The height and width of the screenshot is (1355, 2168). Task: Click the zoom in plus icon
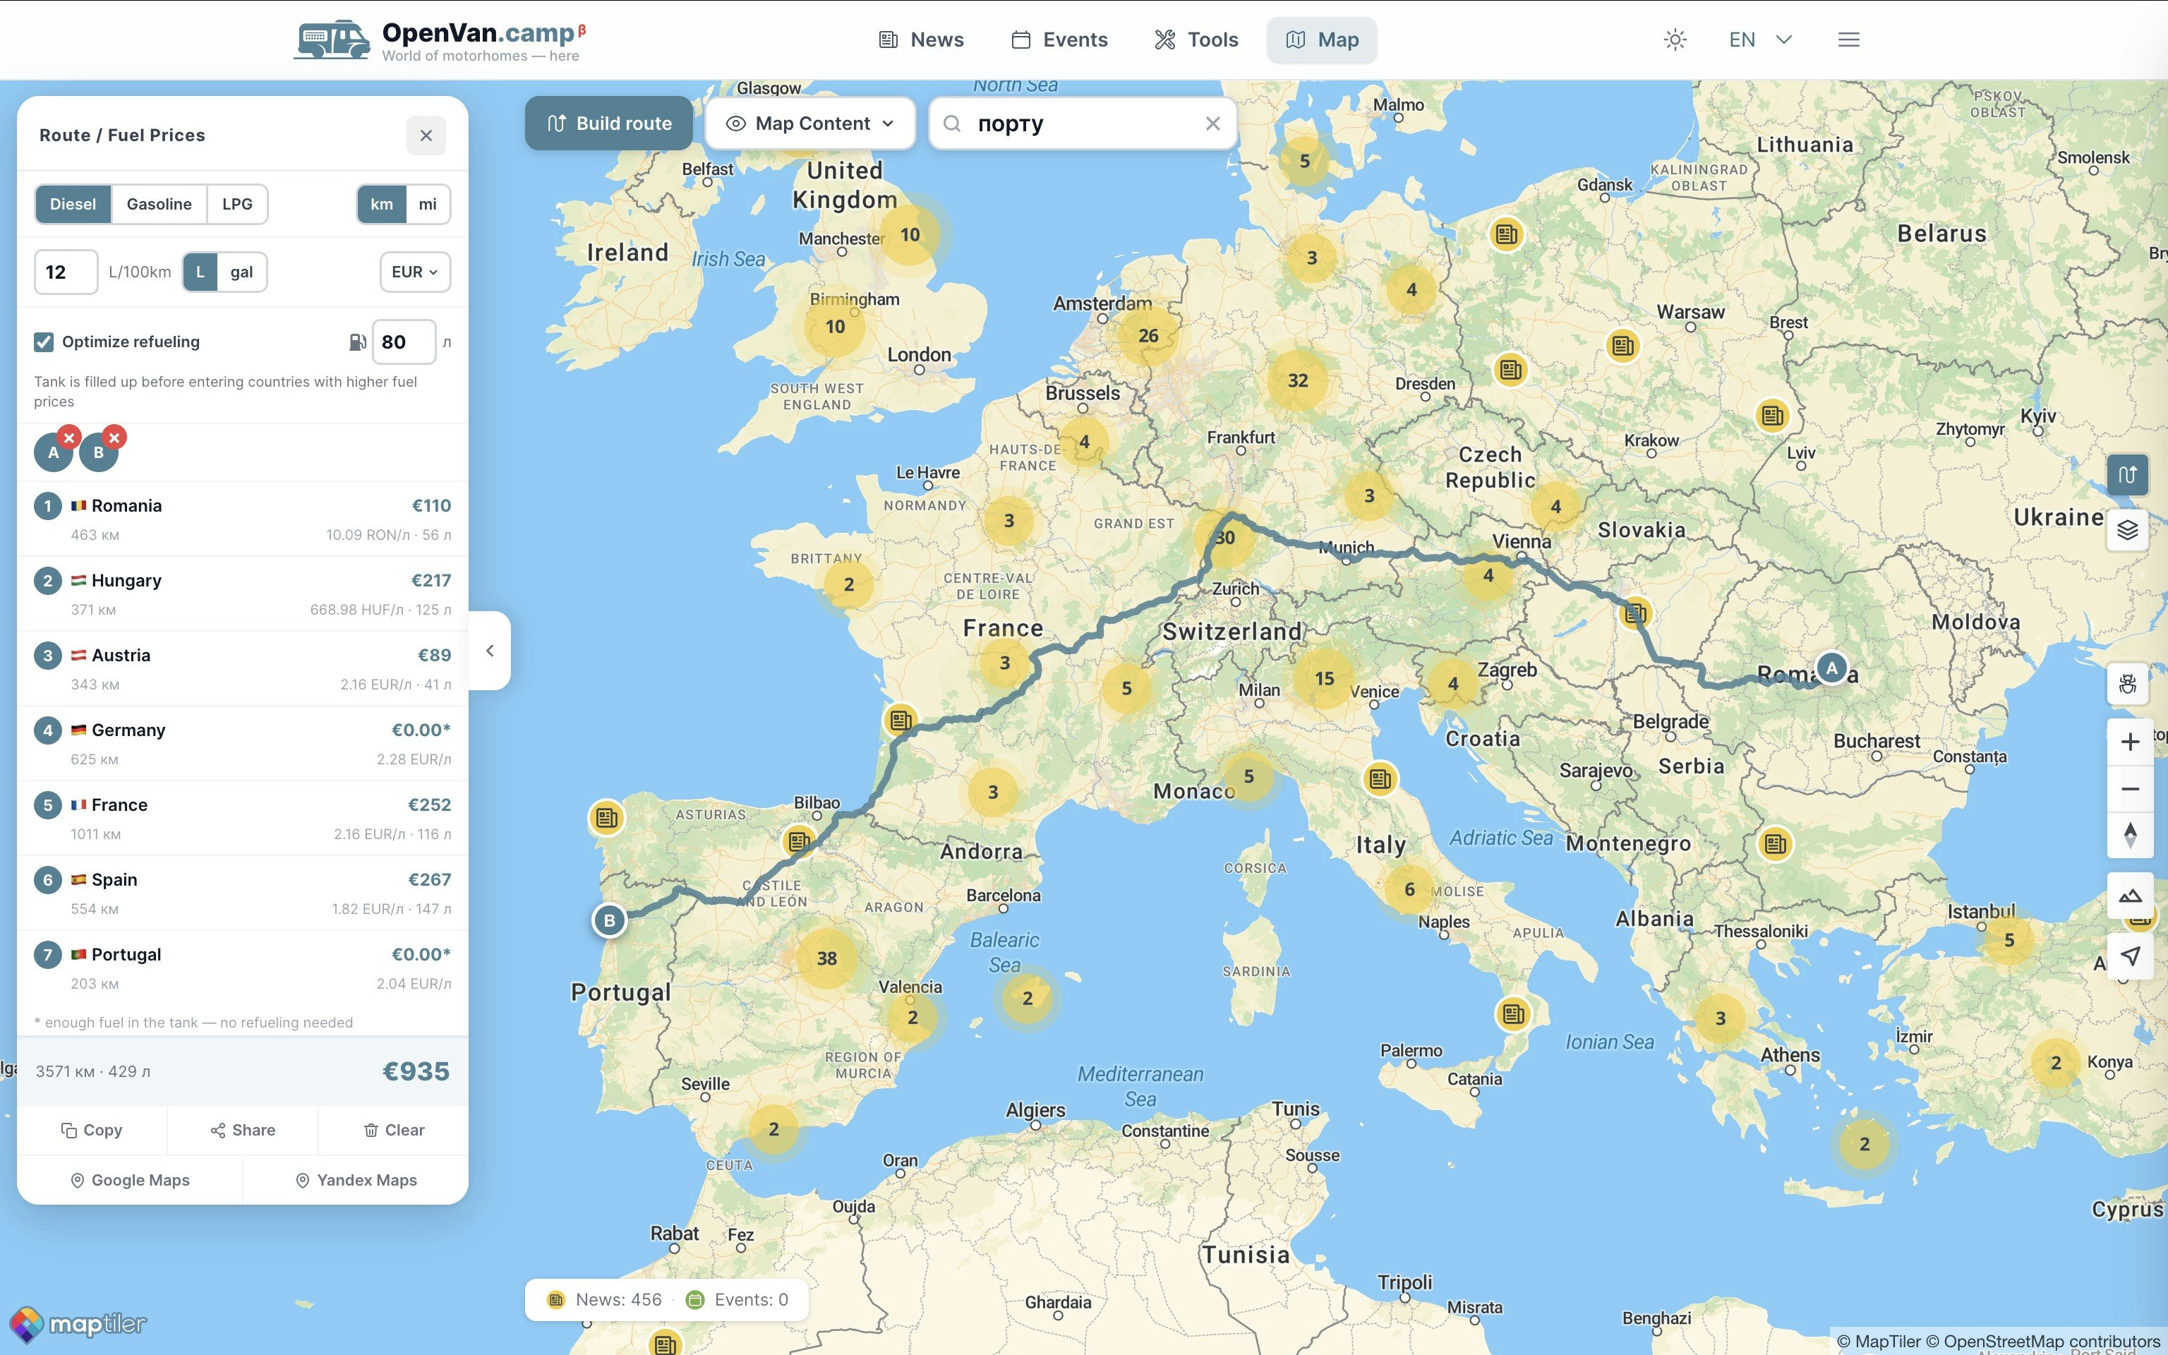[x=2129, y=742]
